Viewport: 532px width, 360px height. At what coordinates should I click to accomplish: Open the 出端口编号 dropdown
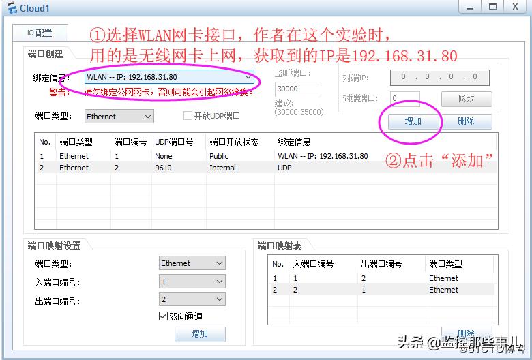(192, 299)
